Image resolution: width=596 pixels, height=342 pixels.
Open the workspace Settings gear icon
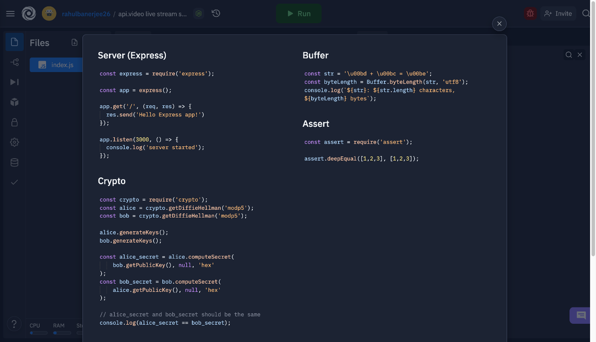[14, 142]
